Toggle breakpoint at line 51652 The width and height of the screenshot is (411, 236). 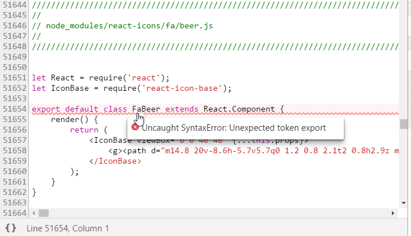14,88
